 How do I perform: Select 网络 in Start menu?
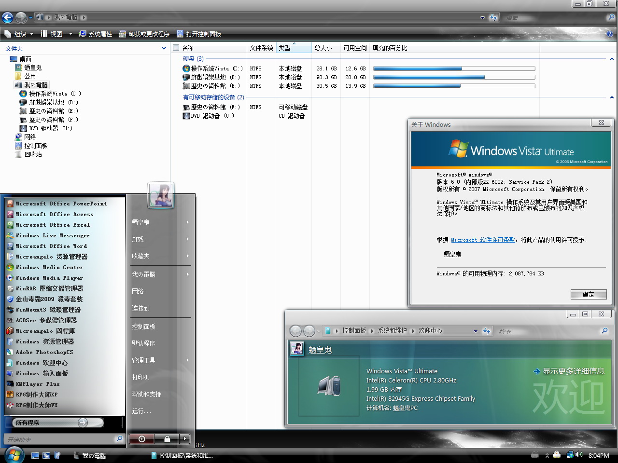138,291
